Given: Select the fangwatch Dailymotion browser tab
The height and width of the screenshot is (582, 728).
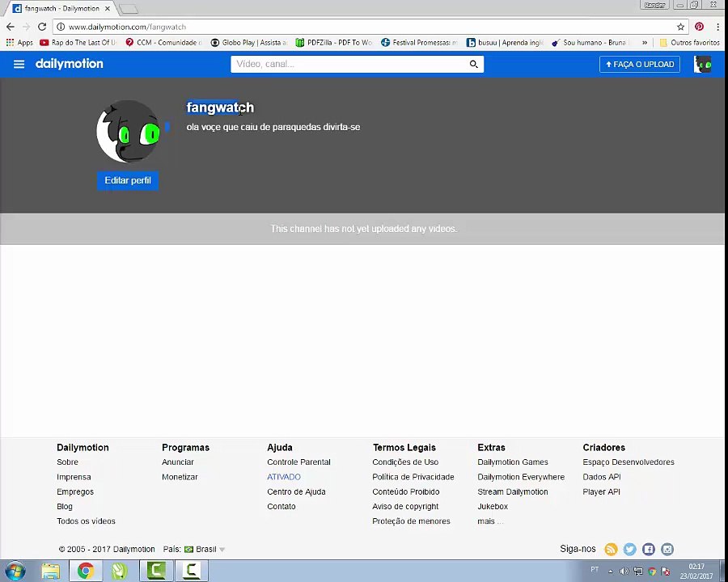Looking at the screenshot, I should click(61, 8).
